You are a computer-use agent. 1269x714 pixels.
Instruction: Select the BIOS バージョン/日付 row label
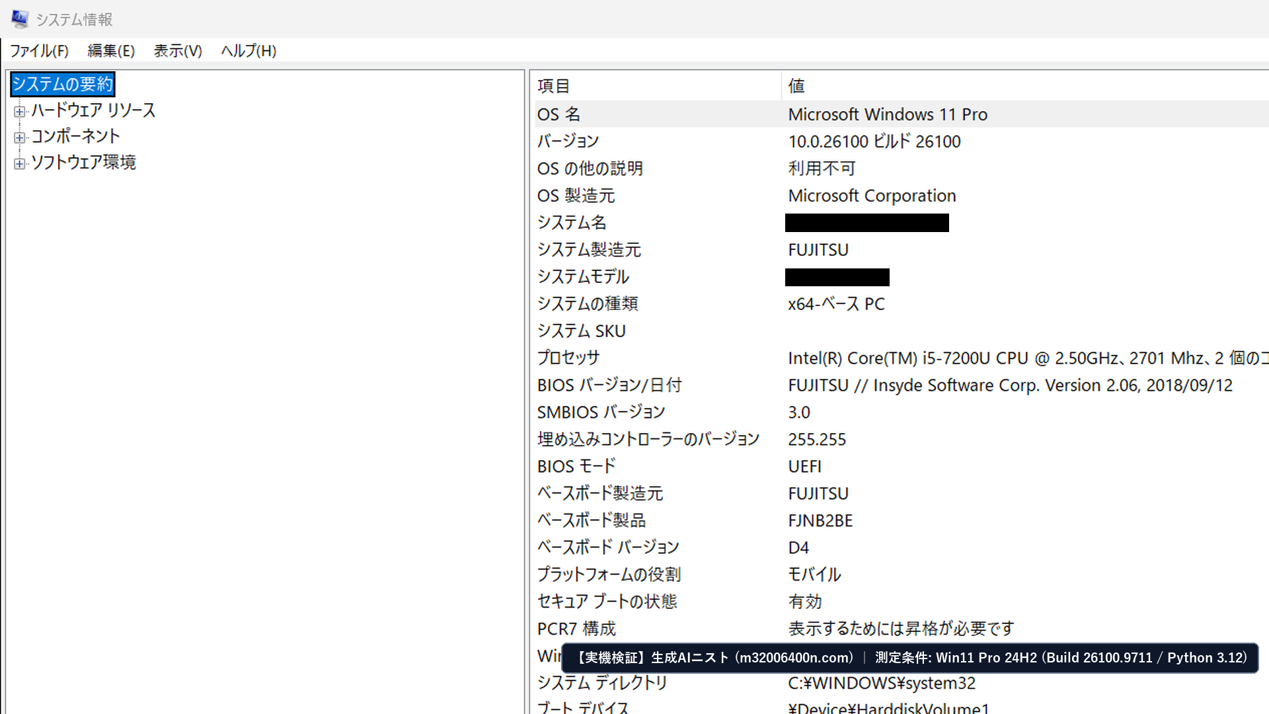point(609,385)
